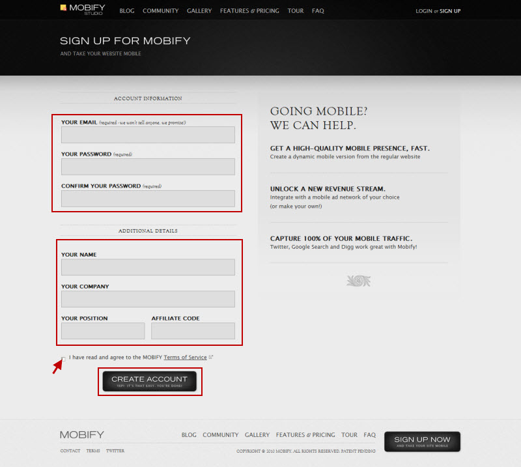Open FAQ in the footer navigation
This screenshot has height=467, width=521.
tap(369, 434)
